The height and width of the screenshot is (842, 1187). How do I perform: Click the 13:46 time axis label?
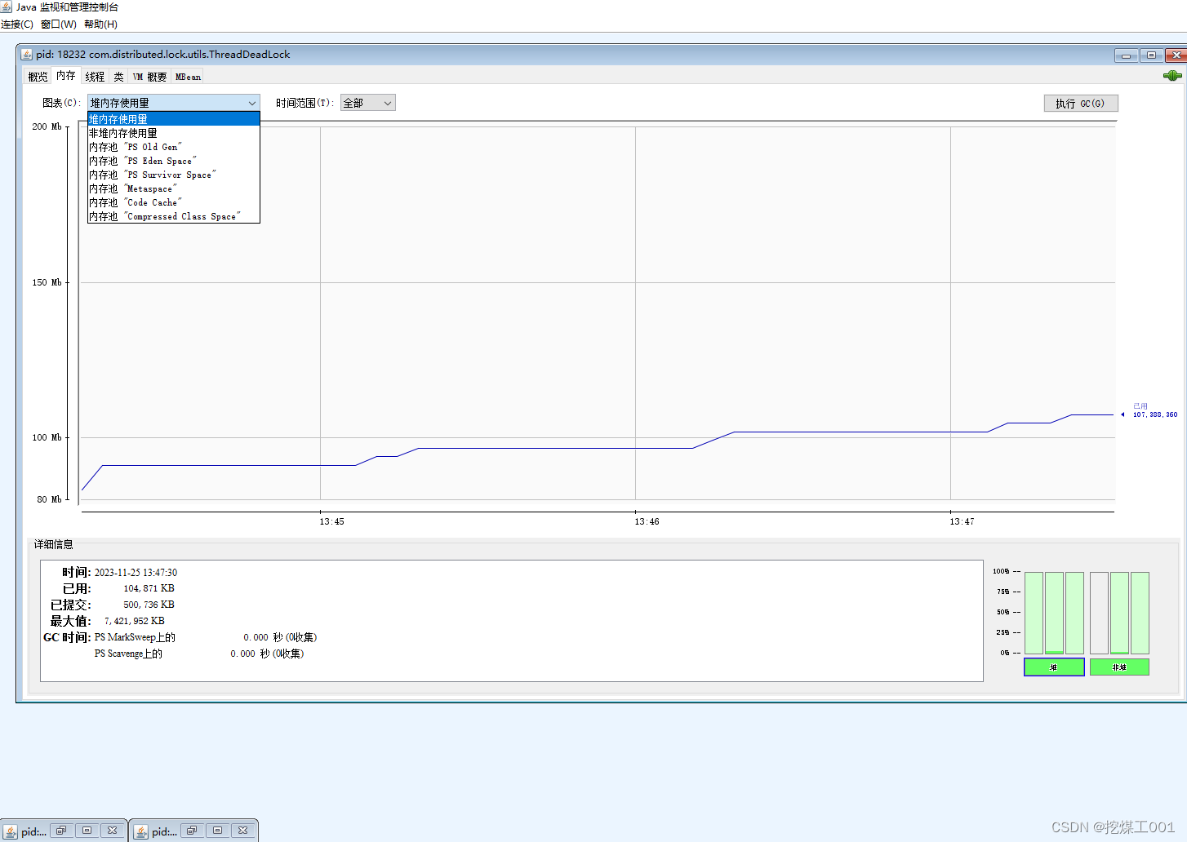pos(647,521)
